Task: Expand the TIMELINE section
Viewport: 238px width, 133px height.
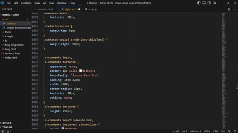Action: tap(7, 127)
